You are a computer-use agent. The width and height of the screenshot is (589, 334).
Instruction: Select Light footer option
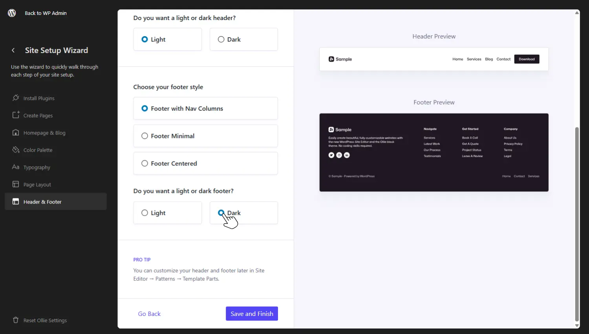[168, 213]
